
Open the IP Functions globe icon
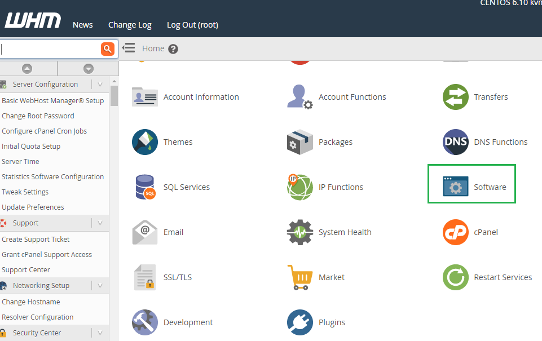(x=299, y=187)
